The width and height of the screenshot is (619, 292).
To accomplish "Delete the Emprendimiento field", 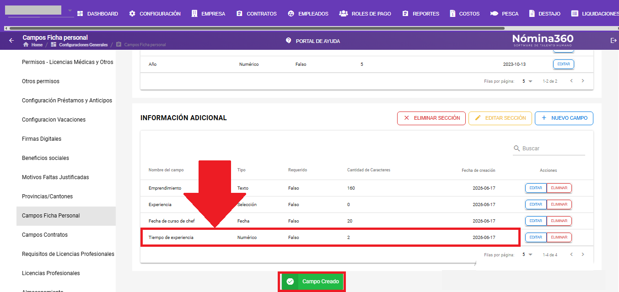I will pos(559,188).
